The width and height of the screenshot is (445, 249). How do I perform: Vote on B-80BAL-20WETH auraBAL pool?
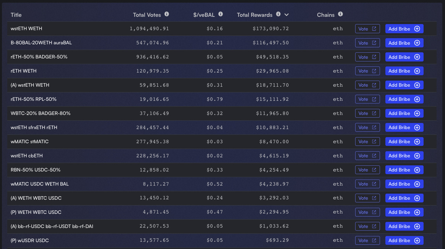click(367, 43)
